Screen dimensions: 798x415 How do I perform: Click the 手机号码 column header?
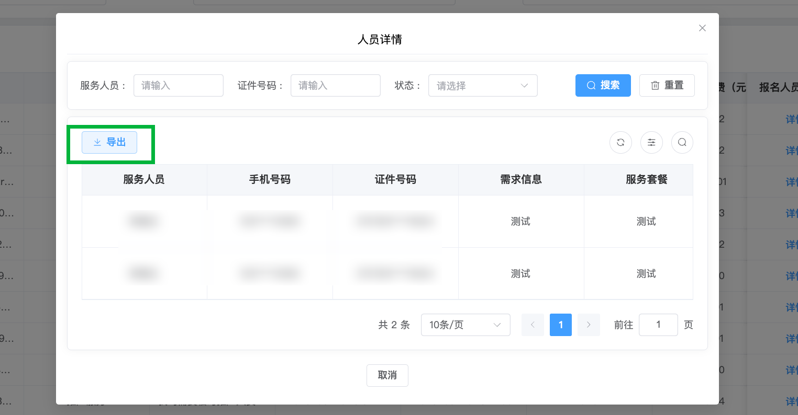(x=270, y=180)
